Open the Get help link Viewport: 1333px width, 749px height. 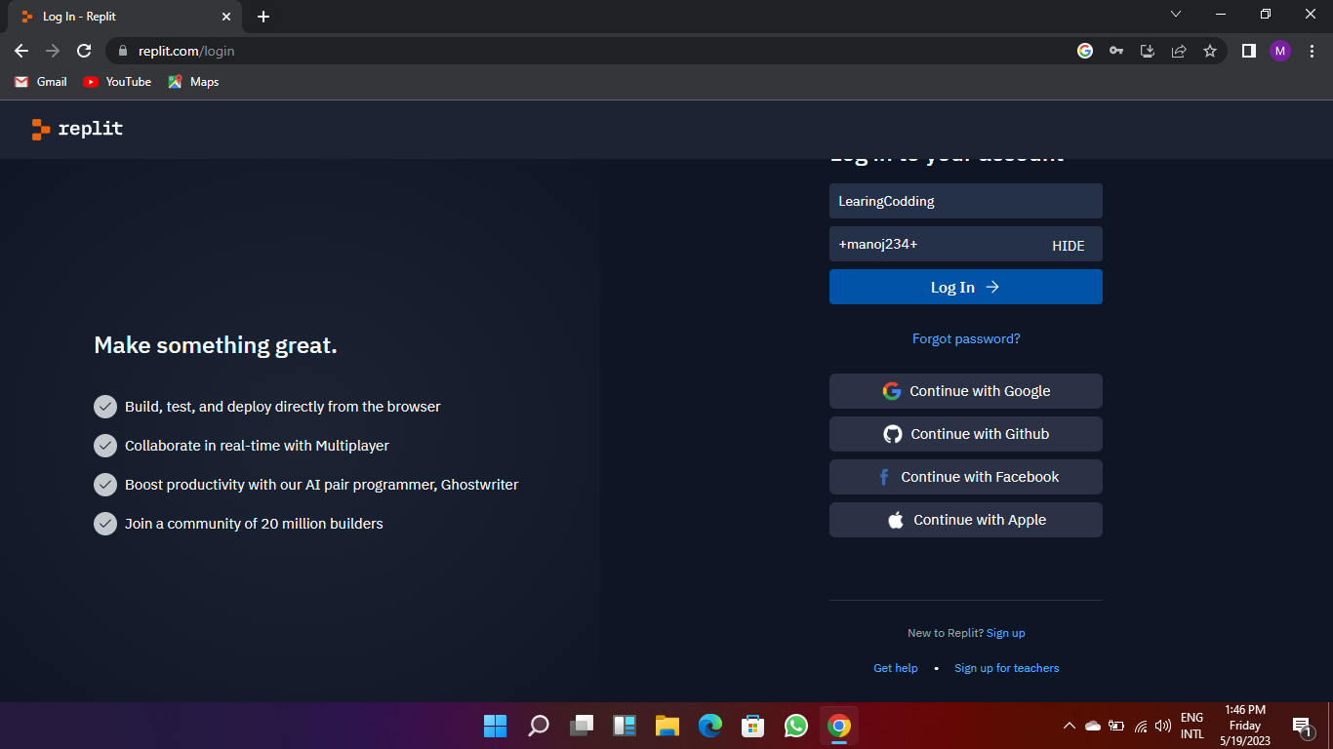point(896,668)
